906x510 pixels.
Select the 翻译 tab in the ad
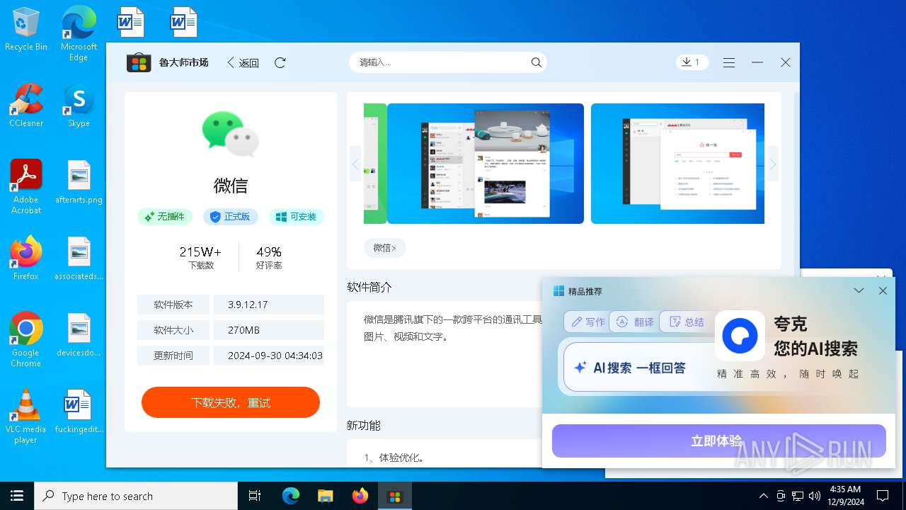tap(635, 322)
